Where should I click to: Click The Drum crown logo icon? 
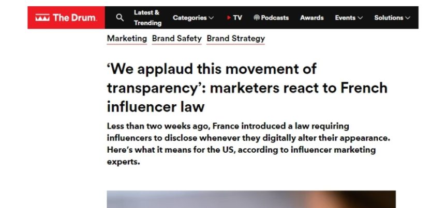[42, 18]
